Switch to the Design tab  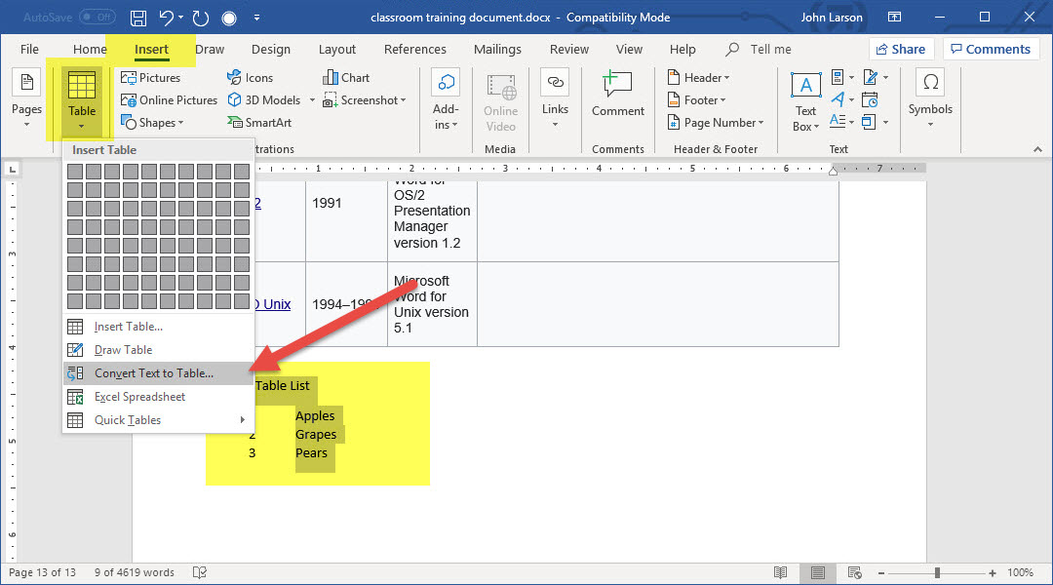(x=270, y=50)
